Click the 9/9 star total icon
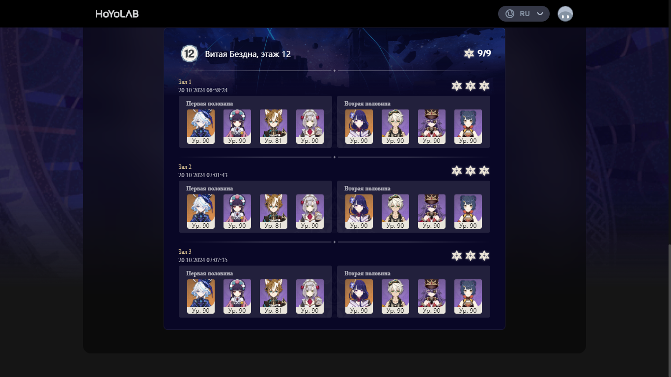Viewport: 671px width, 377px height. pyautogui.click(x=469, y=54)
